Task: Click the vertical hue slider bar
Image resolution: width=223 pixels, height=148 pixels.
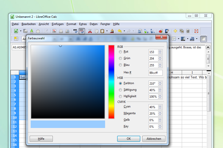Action: pyautogui.click(x=111, y=82)
